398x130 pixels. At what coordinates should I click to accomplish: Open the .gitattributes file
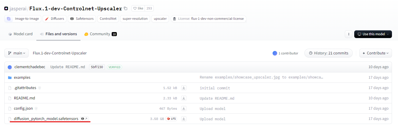25,88
